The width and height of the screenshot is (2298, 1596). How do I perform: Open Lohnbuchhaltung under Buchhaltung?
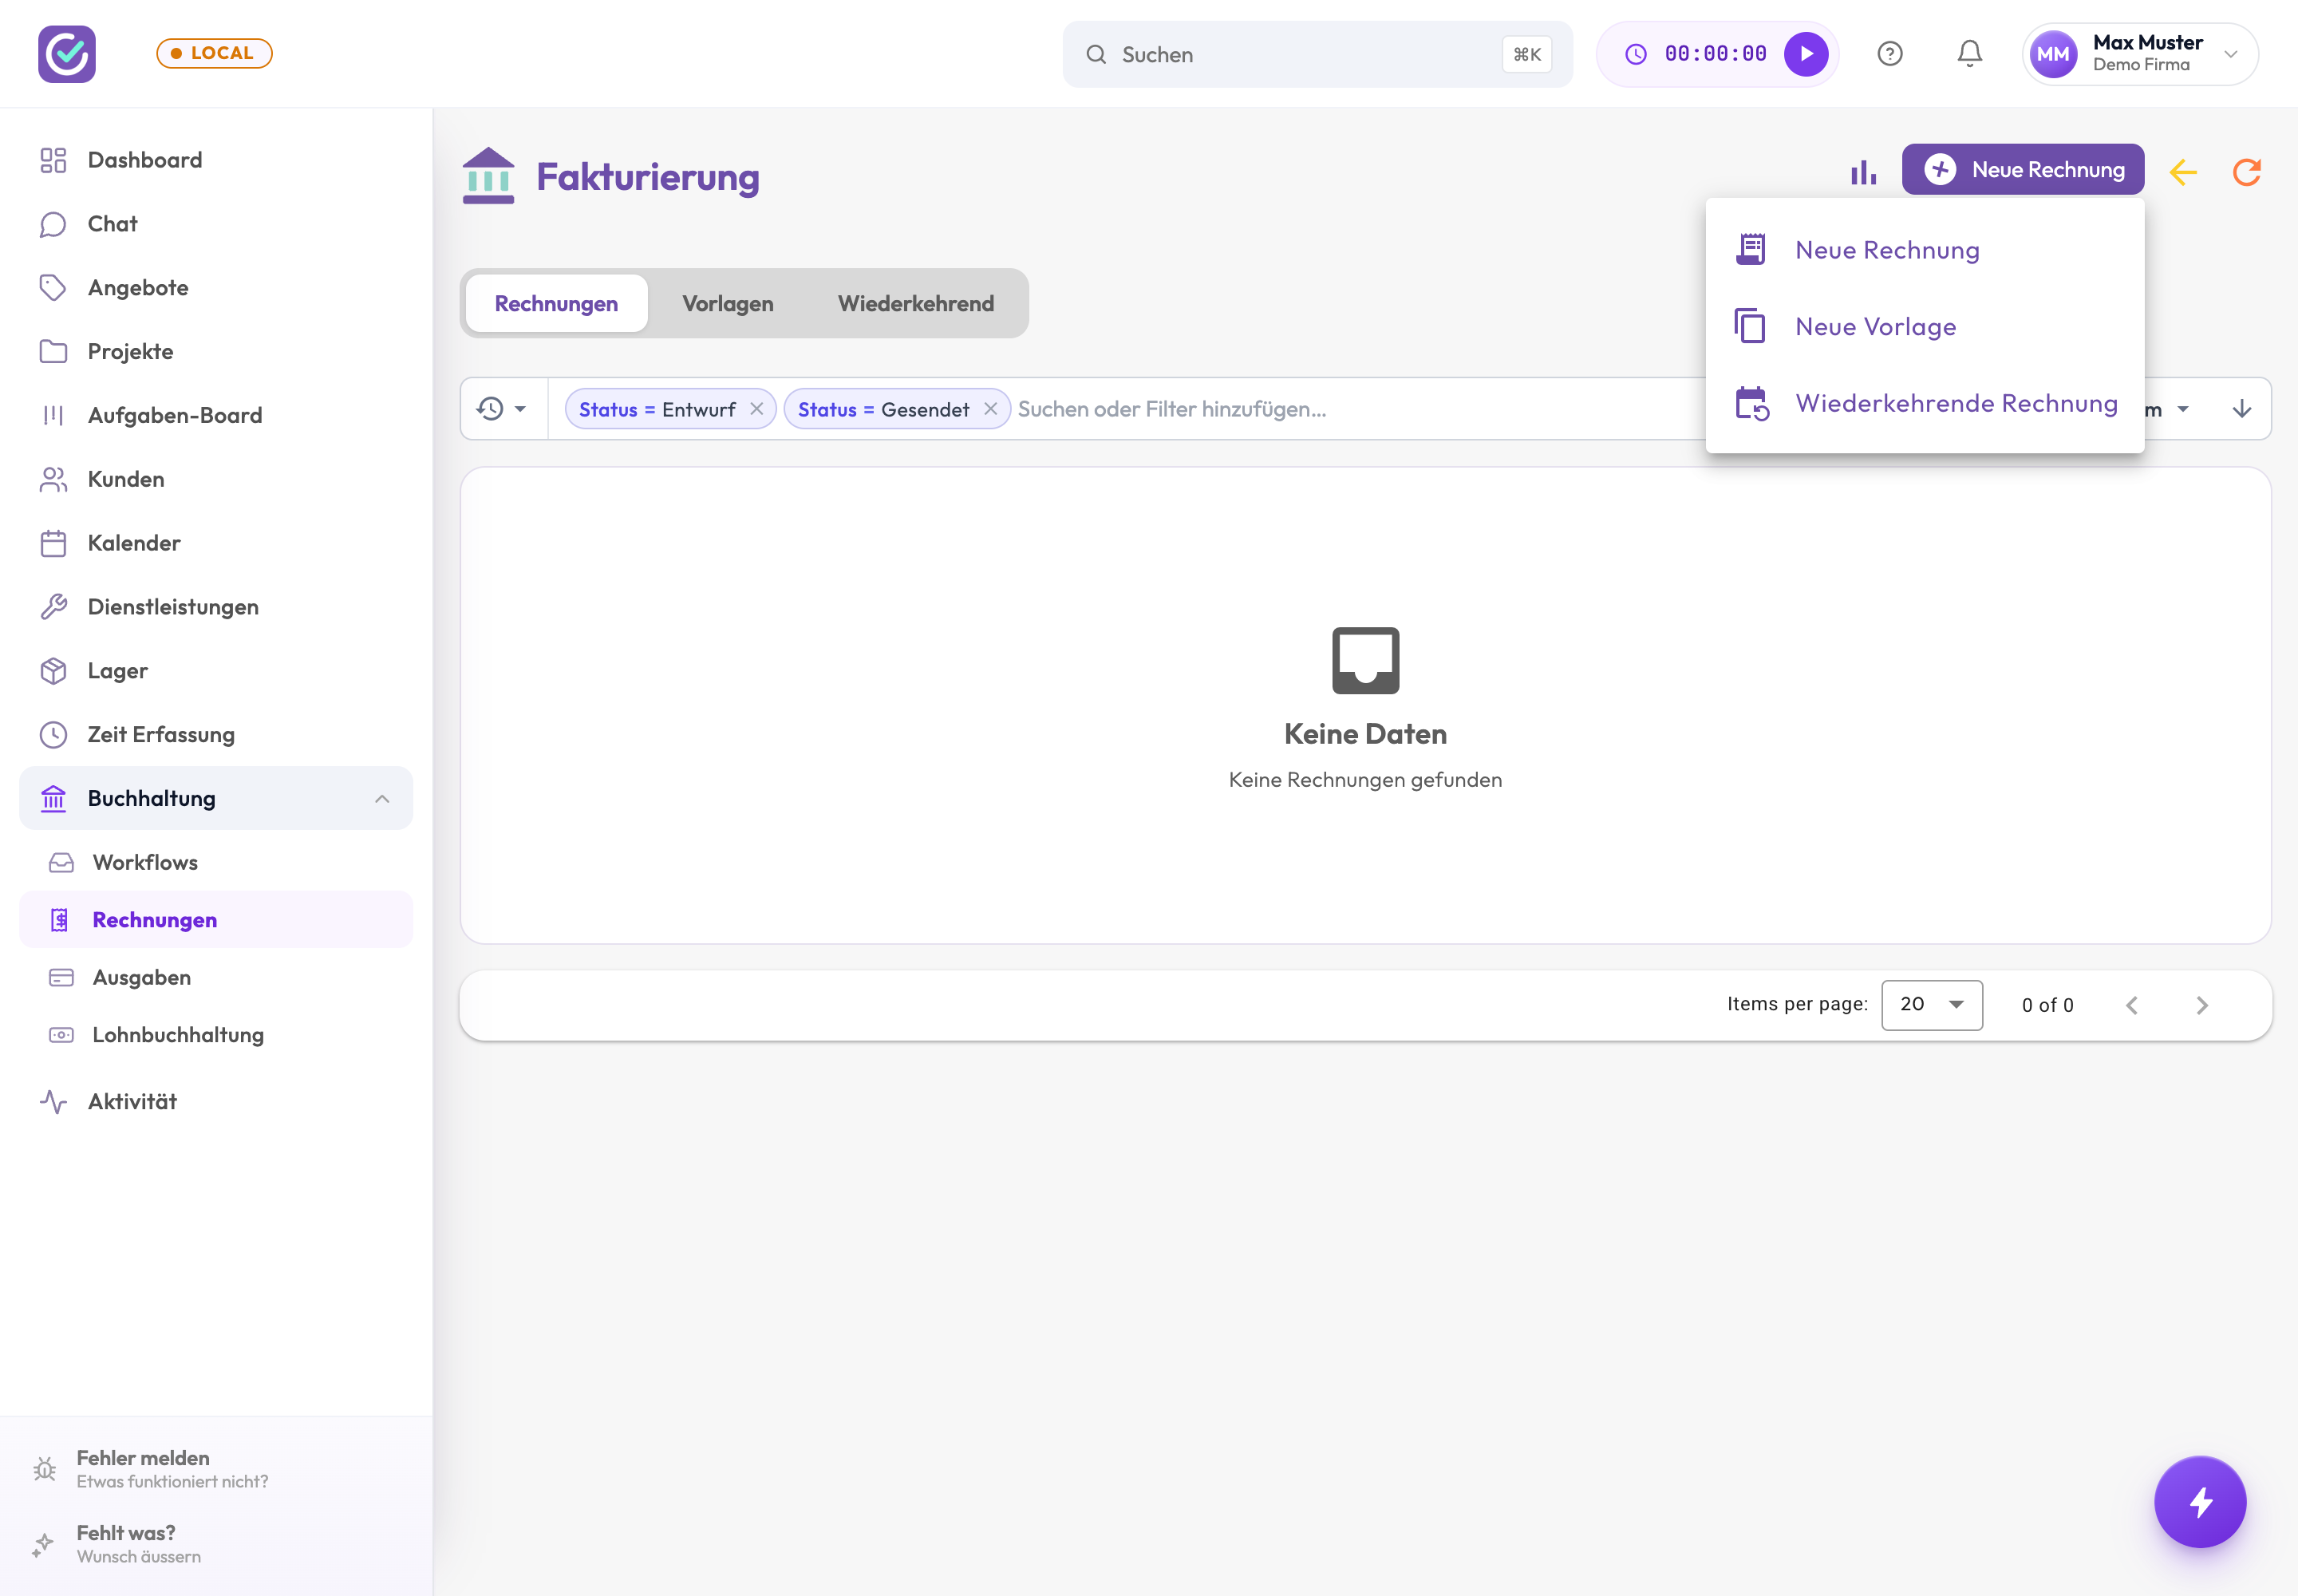coord(216,1035)
